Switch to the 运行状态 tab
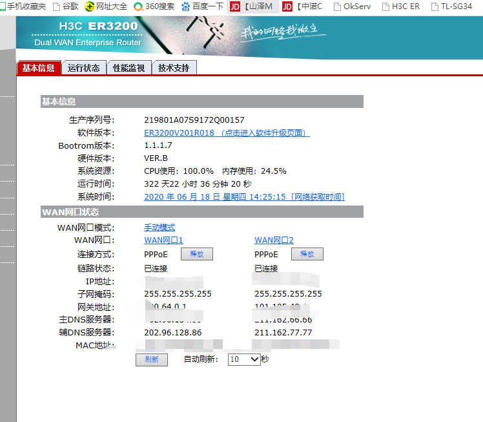This screenshot has height=422, width=483. (x=84, y=67)
